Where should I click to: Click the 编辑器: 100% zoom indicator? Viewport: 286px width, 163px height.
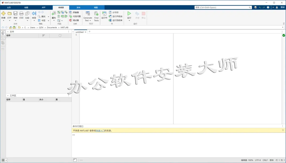click(x=247, y=160)
